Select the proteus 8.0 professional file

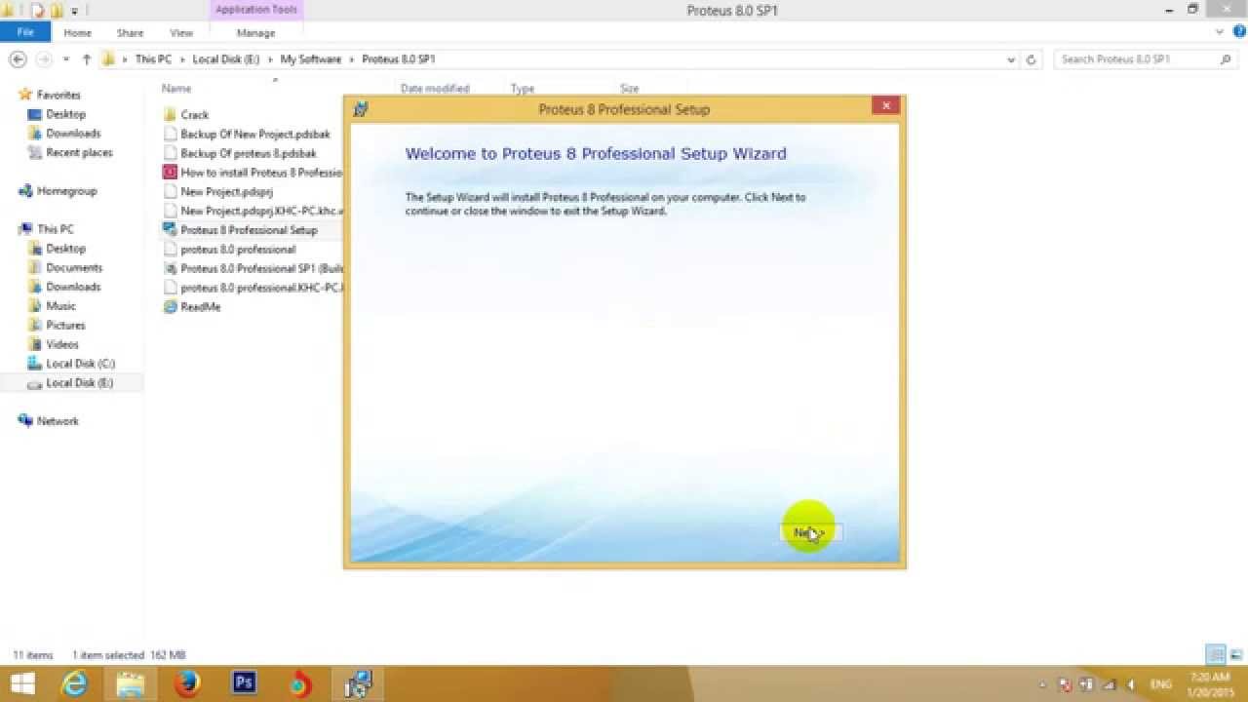pyautogui.click(x=238, y=249)
